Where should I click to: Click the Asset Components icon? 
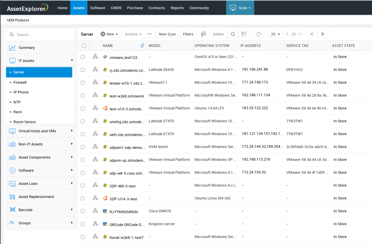(x=12, y=157)
